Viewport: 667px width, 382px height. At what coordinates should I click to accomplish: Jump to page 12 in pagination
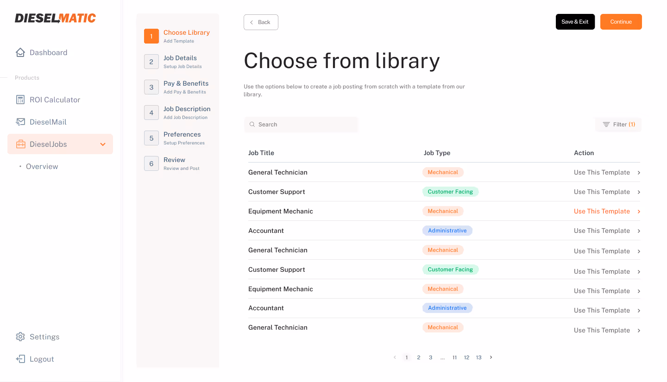(x=467, y=357)
